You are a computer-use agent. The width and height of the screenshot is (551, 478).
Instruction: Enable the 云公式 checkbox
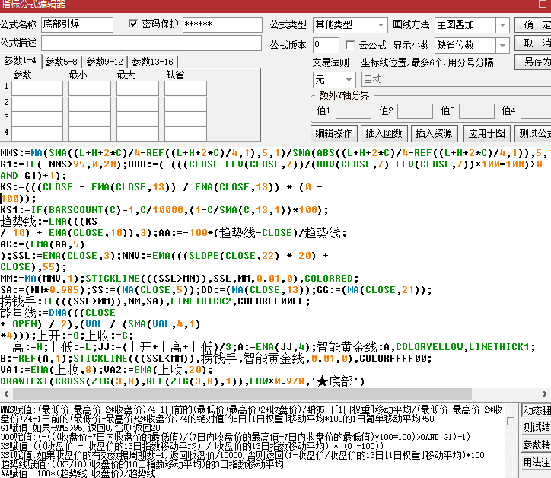coord(350,45)
